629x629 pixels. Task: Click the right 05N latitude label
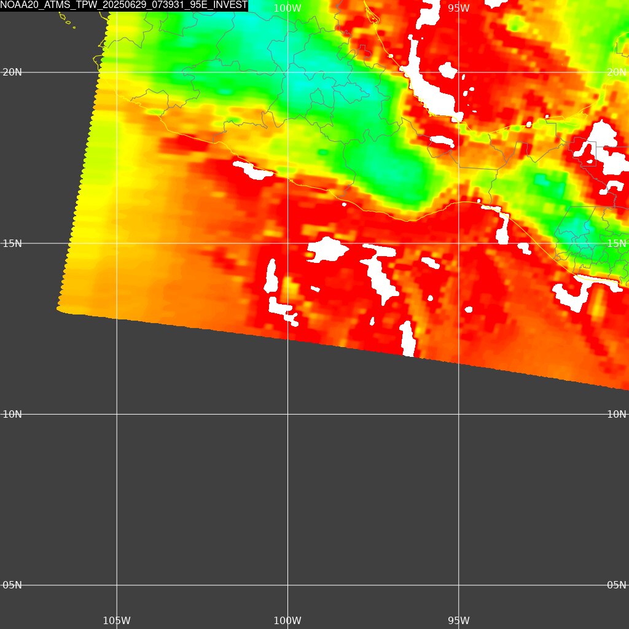point(617,585)
